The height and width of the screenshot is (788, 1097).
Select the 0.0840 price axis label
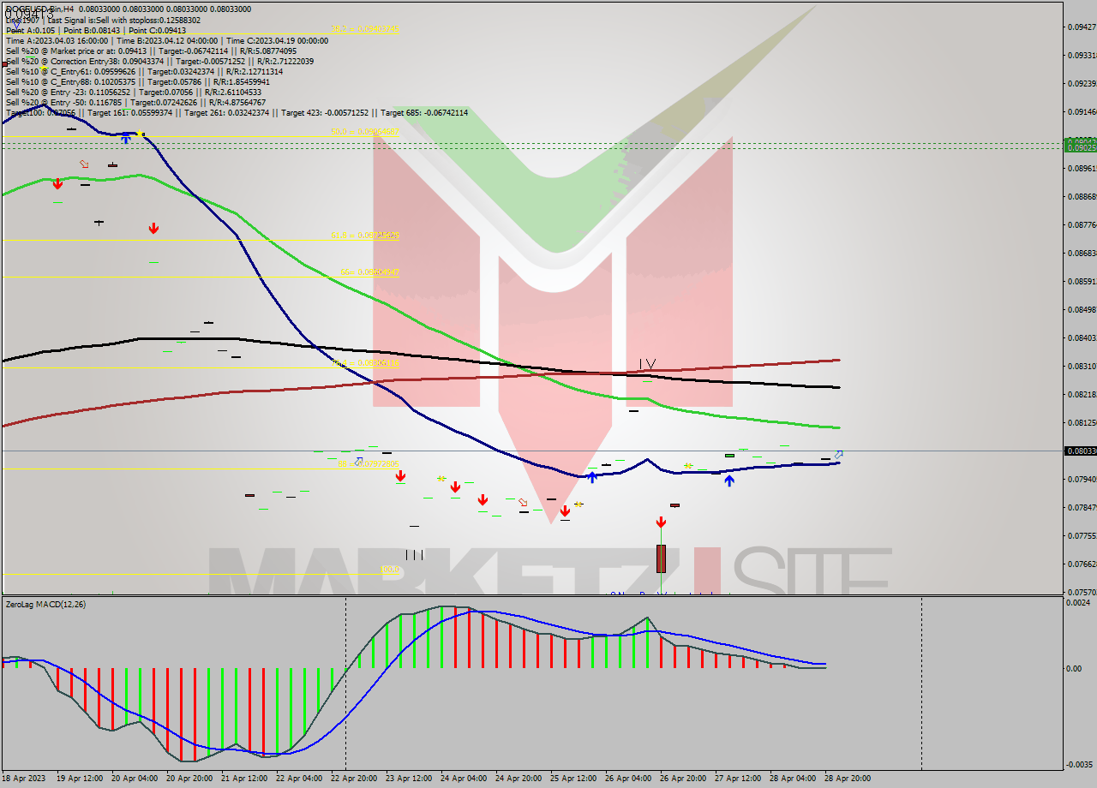1082,337
